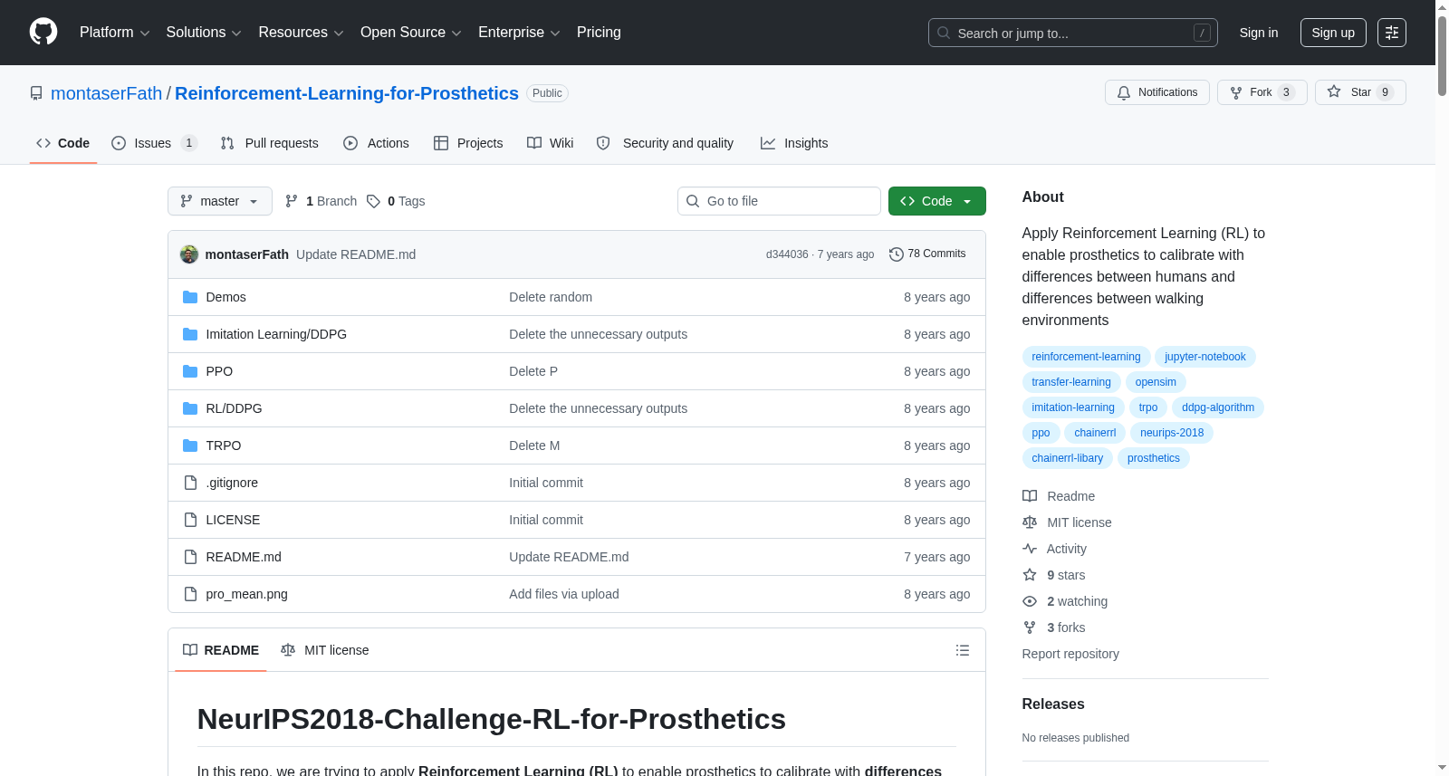Click the PPO folder icon
The height and width of the screenshot is (776, 1449).
pyautogui.click(x=190, y=371)
